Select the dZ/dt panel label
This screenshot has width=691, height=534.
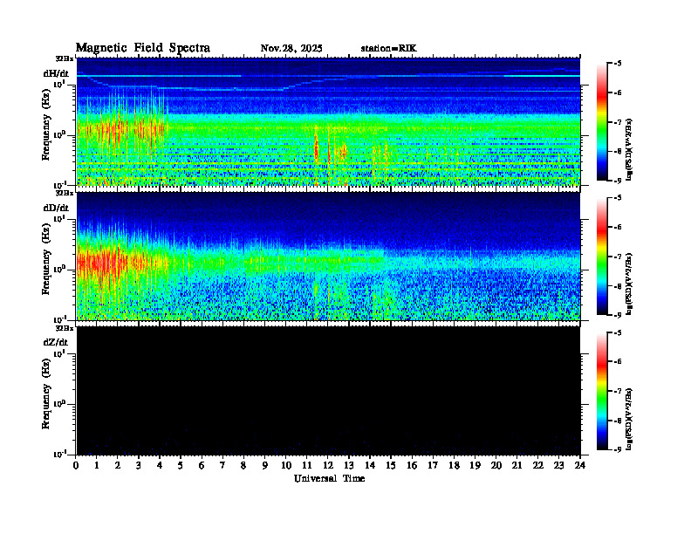56,342
